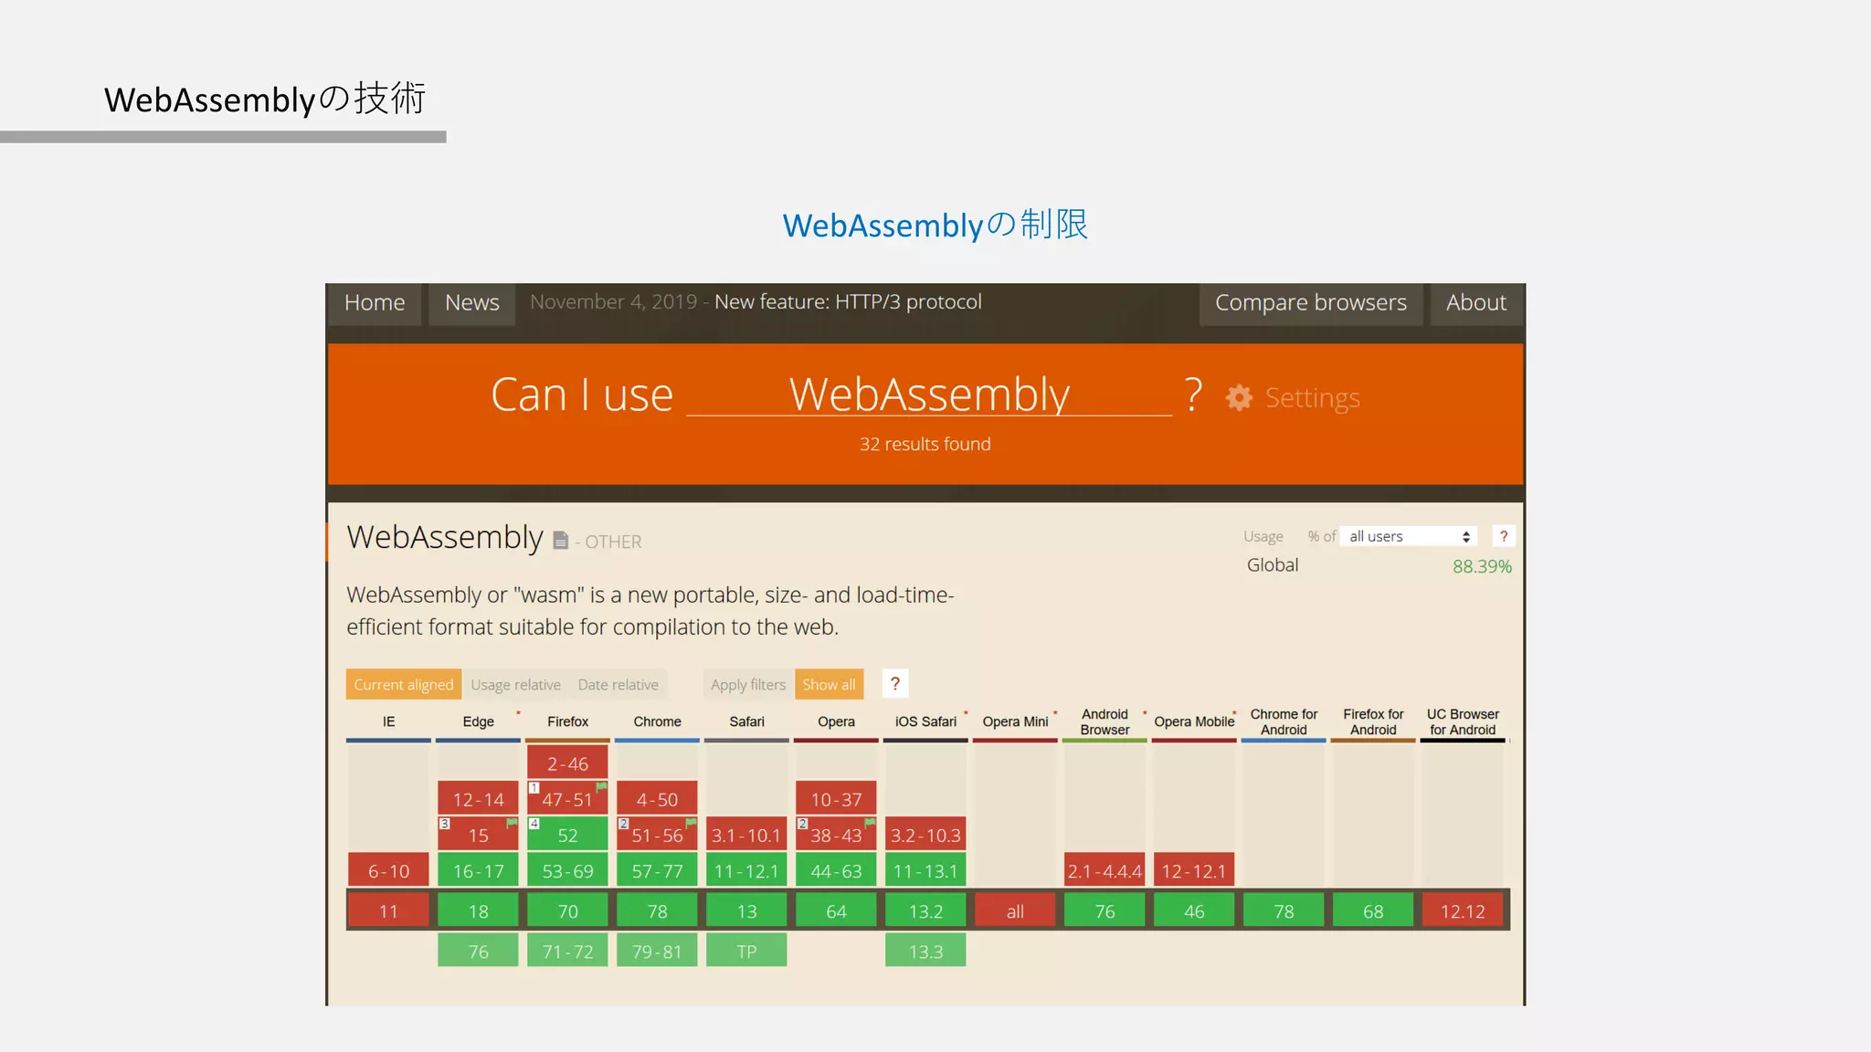Click the Safari column header
Viewport: 1871px width, 1052px height.
746,721
